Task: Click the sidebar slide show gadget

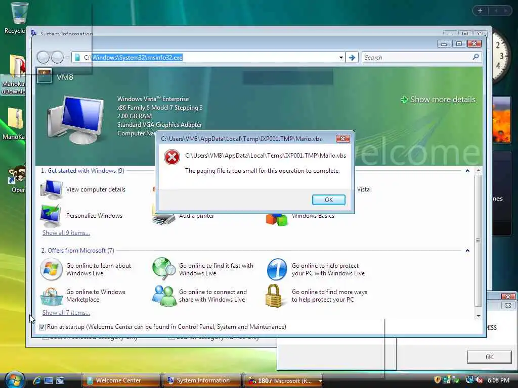Action: tap(501, 119)
